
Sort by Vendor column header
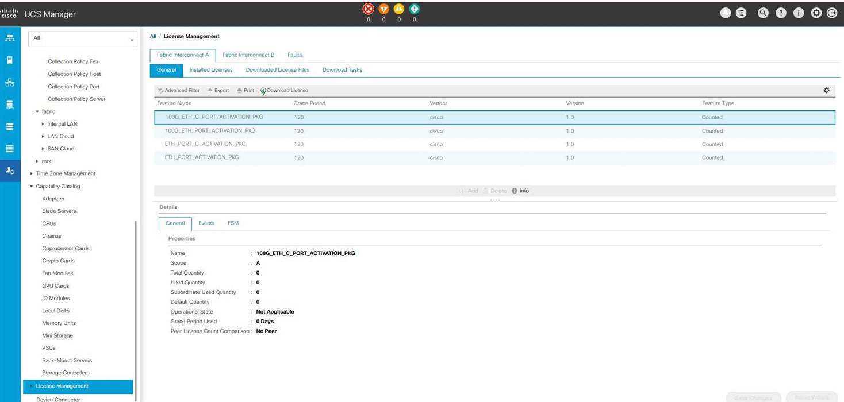pos(438,103)
